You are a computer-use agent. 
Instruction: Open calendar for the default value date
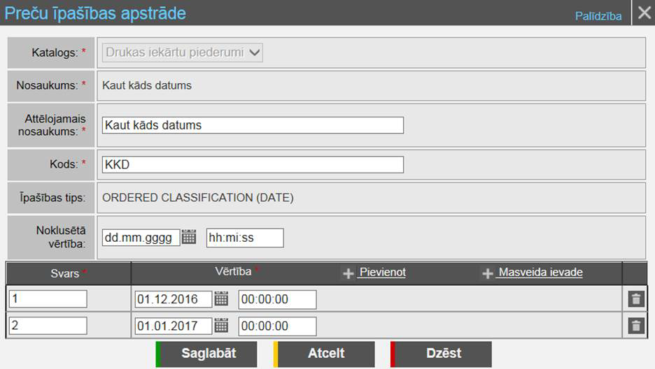[189, 238]
